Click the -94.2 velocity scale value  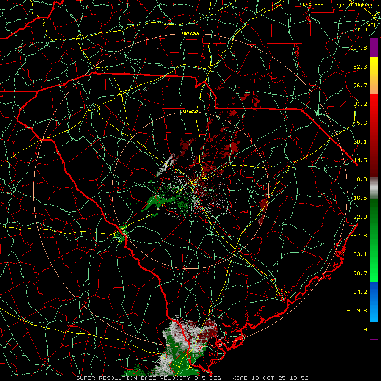coord(359,292)
